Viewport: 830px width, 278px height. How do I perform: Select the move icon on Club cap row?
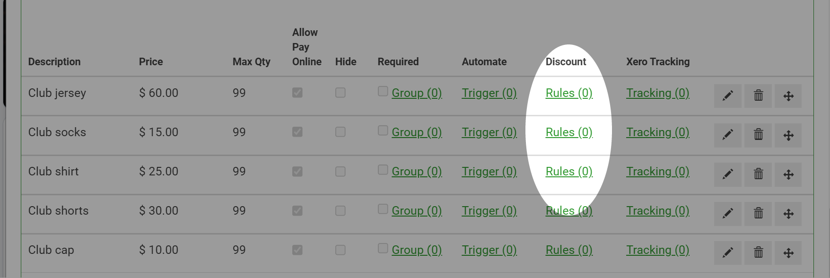pyautogui.click(x=788, y=253)
